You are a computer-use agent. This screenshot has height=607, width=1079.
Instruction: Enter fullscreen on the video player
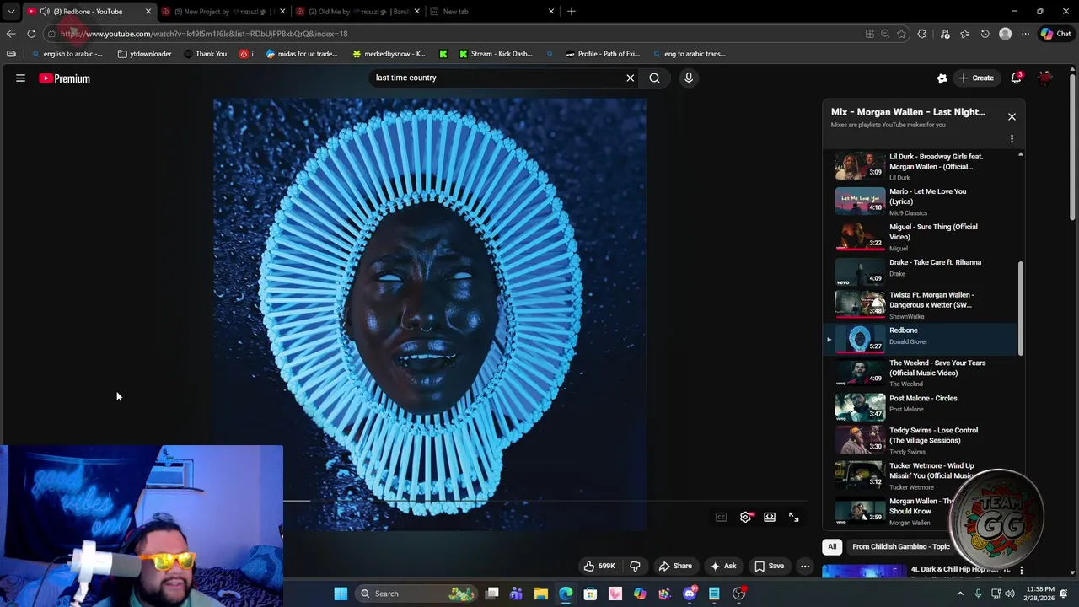click(x=793, y=517)
